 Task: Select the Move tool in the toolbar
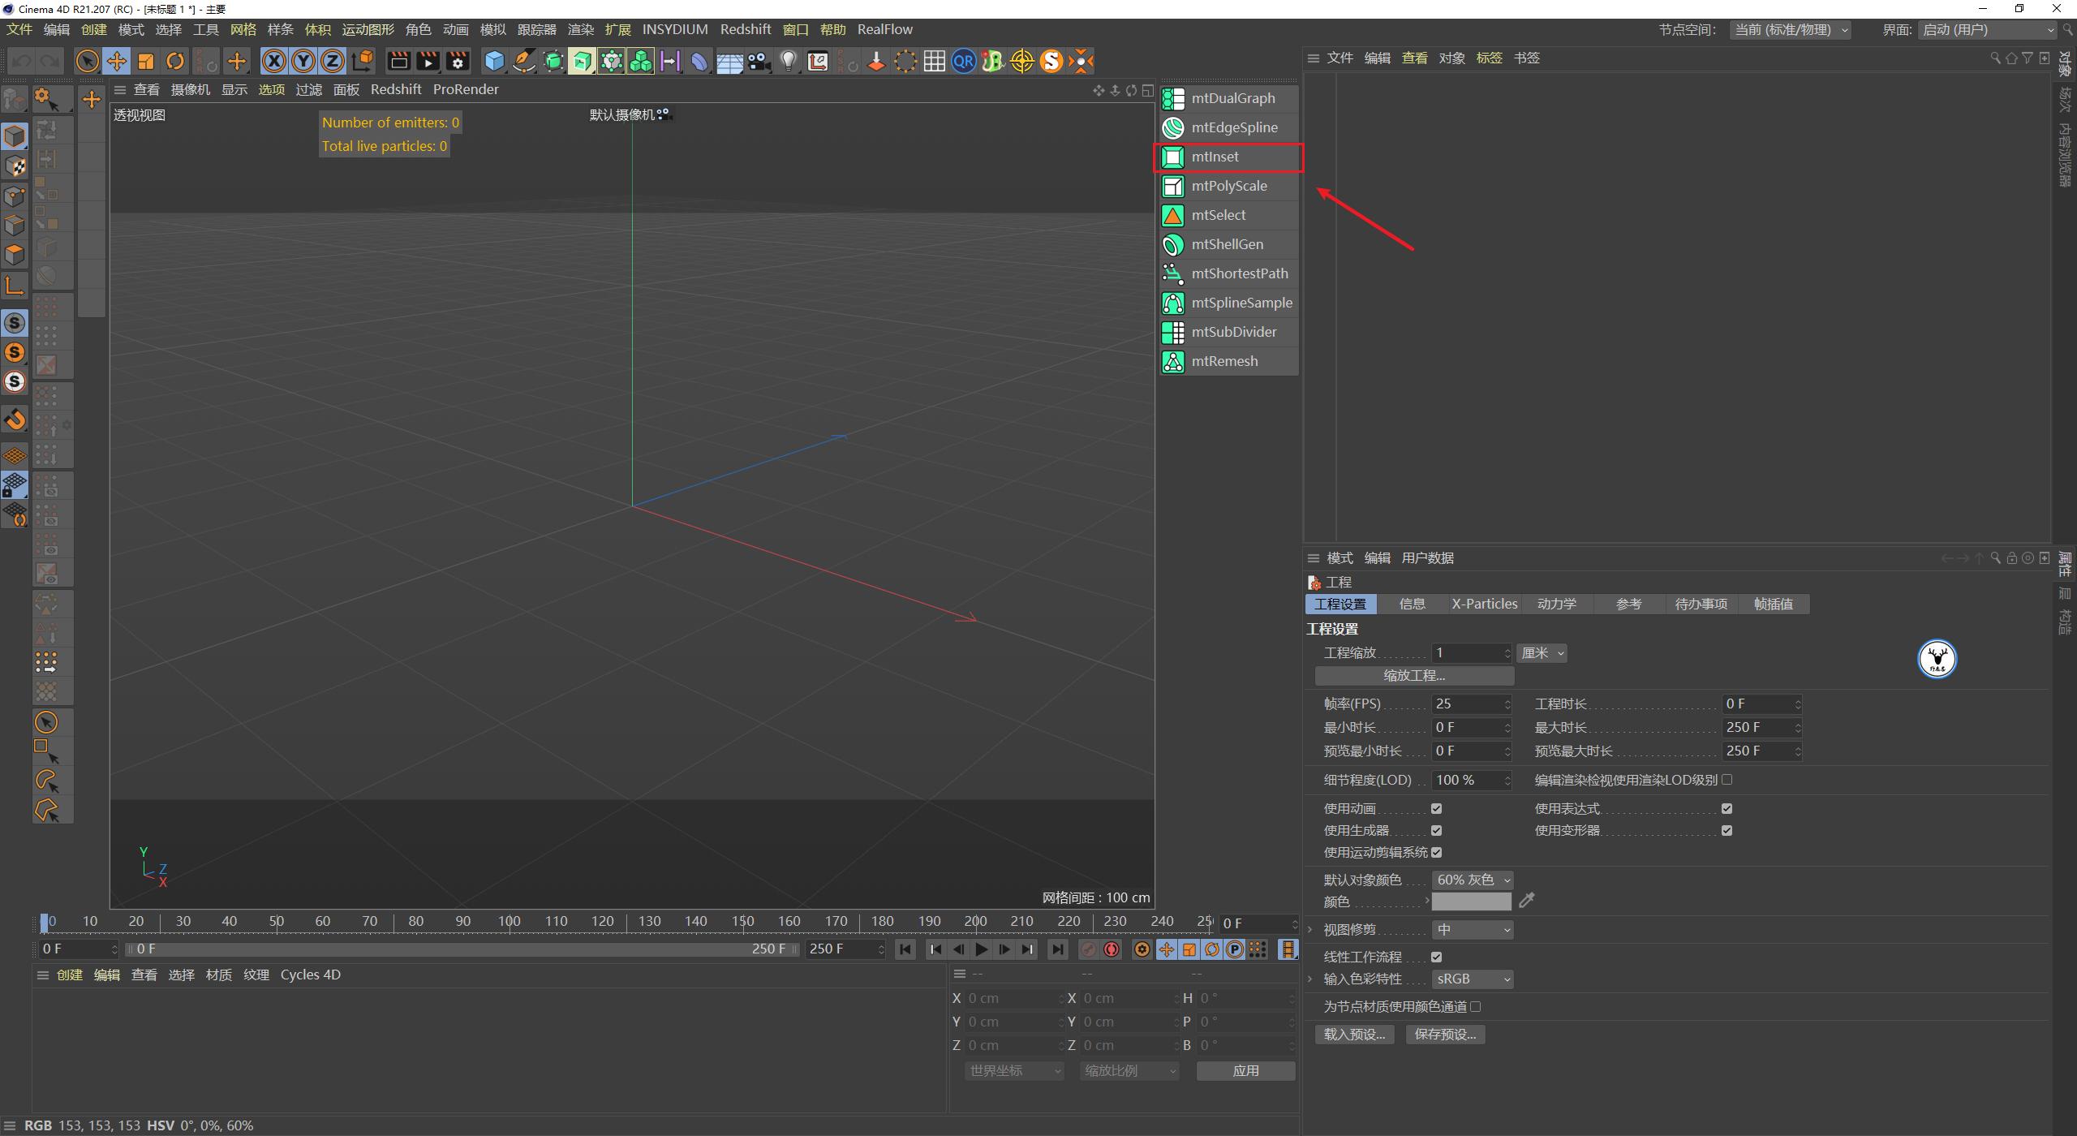point(116,61)
